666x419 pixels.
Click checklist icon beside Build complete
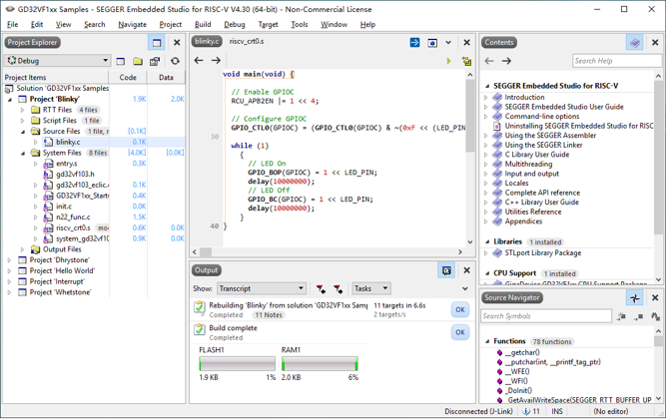tap(200, 329)
